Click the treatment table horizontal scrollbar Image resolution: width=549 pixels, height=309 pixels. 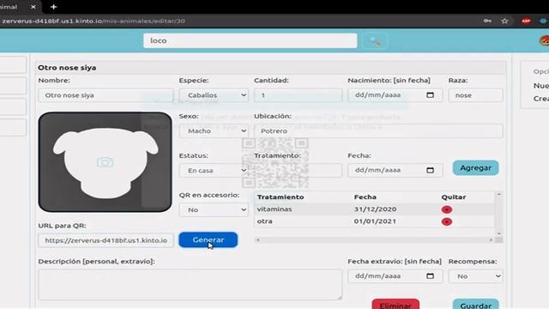(x=375, y=240)
